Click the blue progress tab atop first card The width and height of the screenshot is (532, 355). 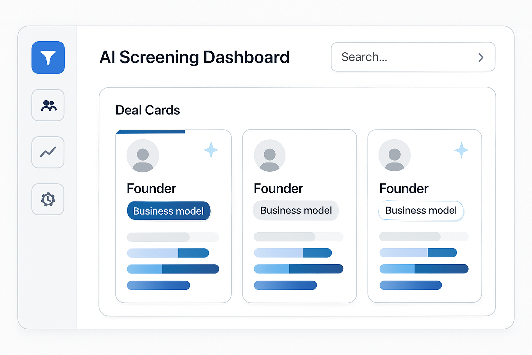150,131
